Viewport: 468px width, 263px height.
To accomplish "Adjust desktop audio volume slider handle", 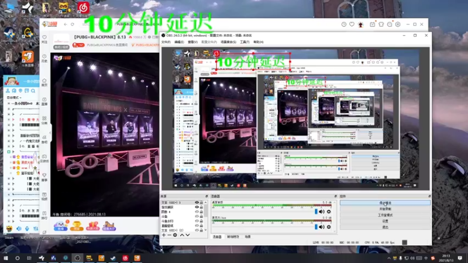I will 316,212.
